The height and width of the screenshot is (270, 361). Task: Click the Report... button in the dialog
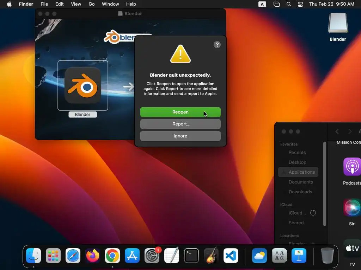[180, 124]
